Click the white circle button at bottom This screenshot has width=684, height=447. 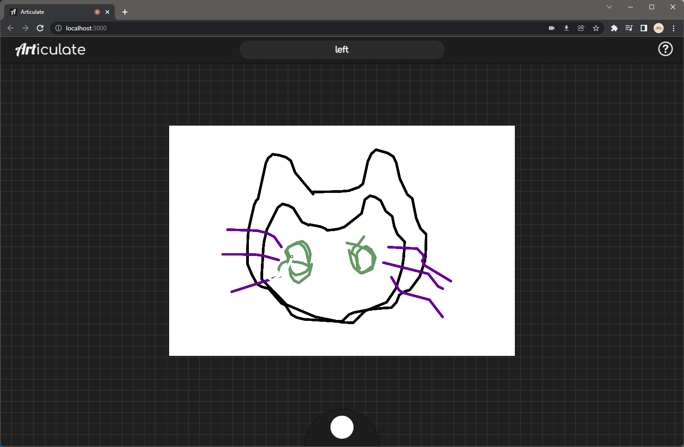click(x=342, y=427)
